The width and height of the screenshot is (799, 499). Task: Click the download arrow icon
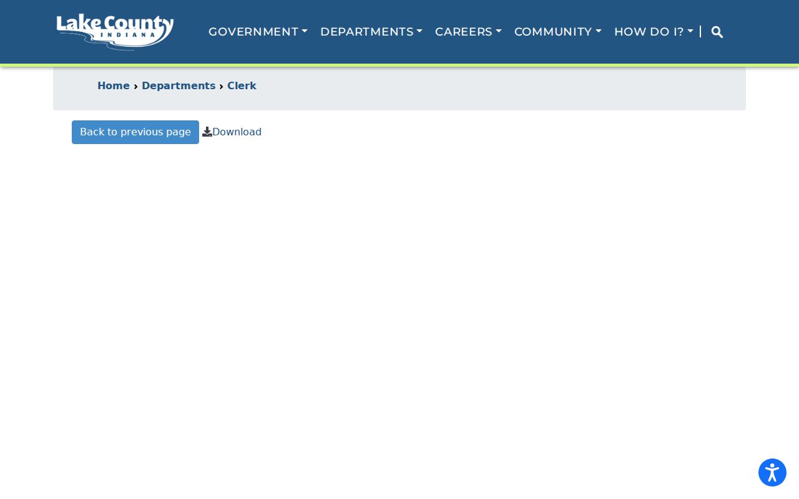[x=207, y=132]
